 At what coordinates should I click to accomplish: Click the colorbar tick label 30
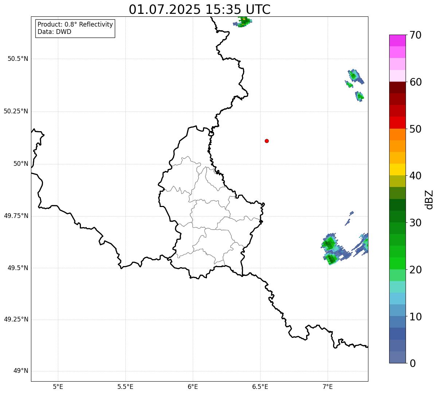[x=415, y=223]
